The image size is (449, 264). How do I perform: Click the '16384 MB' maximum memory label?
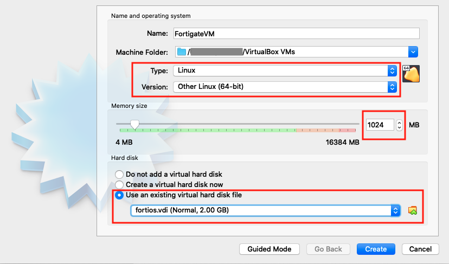342,143
